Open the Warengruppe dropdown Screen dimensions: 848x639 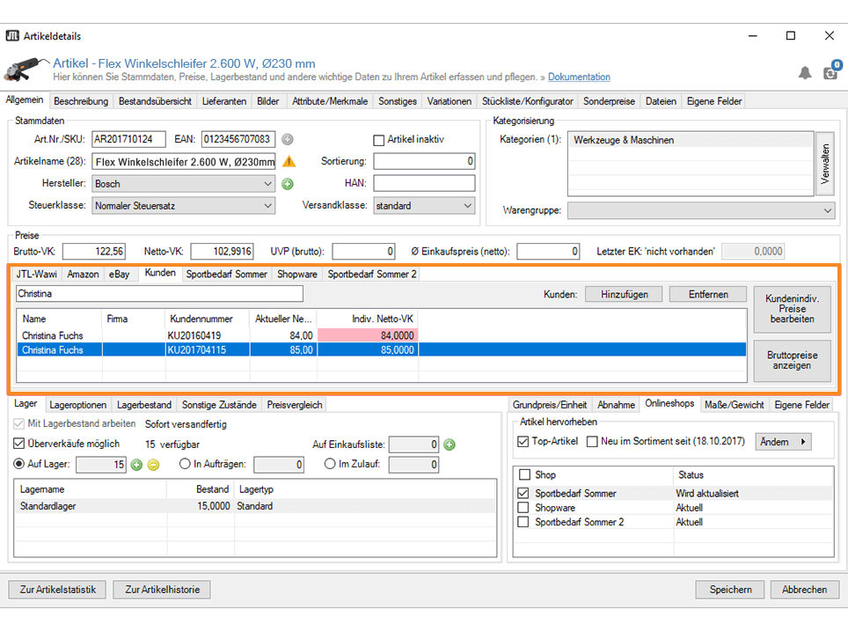coord(827,211)
